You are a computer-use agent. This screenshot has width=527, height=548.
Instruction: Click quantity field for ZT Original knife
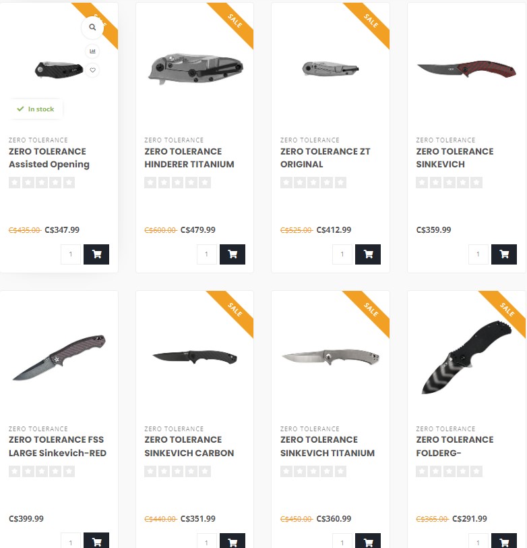point(342,254)
